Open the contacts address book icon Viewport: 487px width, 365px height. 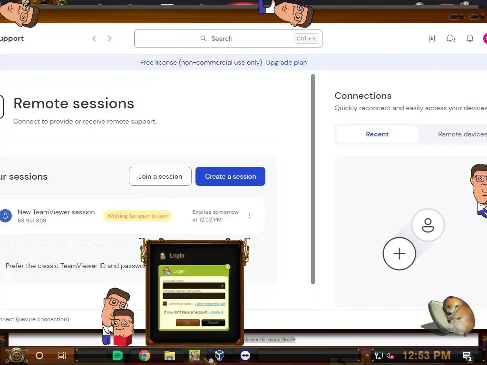(432, 38)
